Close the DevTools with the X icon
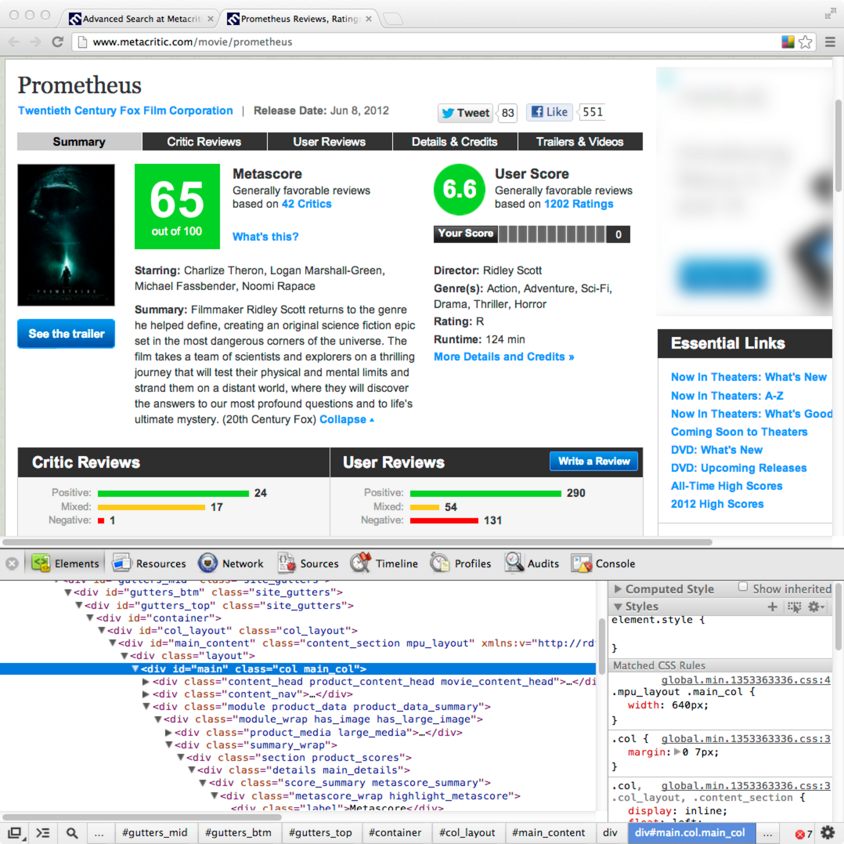 pyautogui.click(x=12, y=564)
